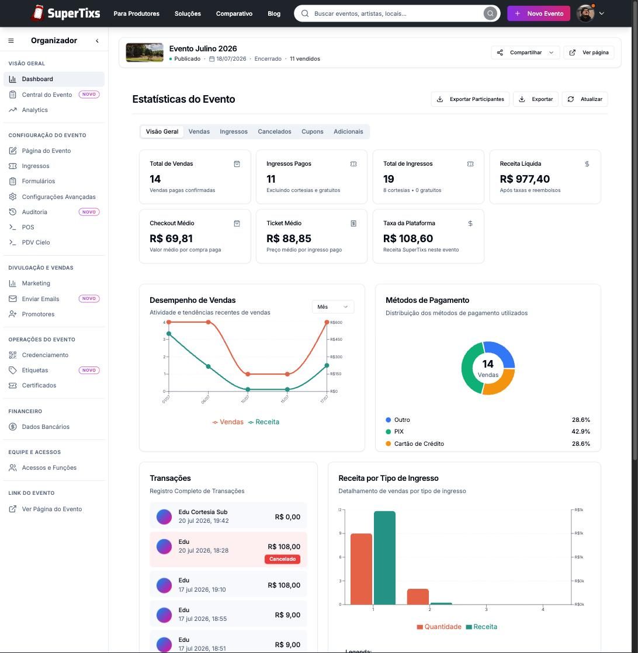This screenshot has width=638, height=653.
Task: Click Acessos e Funções users icon
Action: tap(13, 467)
